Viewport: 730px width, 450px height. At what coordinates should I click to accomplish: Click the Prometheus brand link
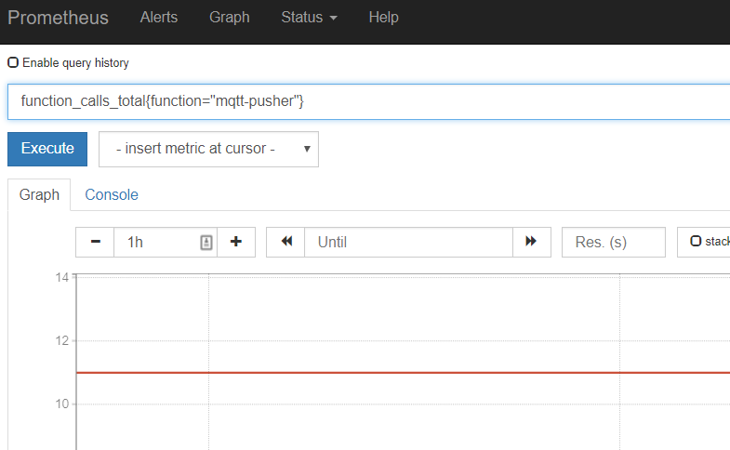58,18
